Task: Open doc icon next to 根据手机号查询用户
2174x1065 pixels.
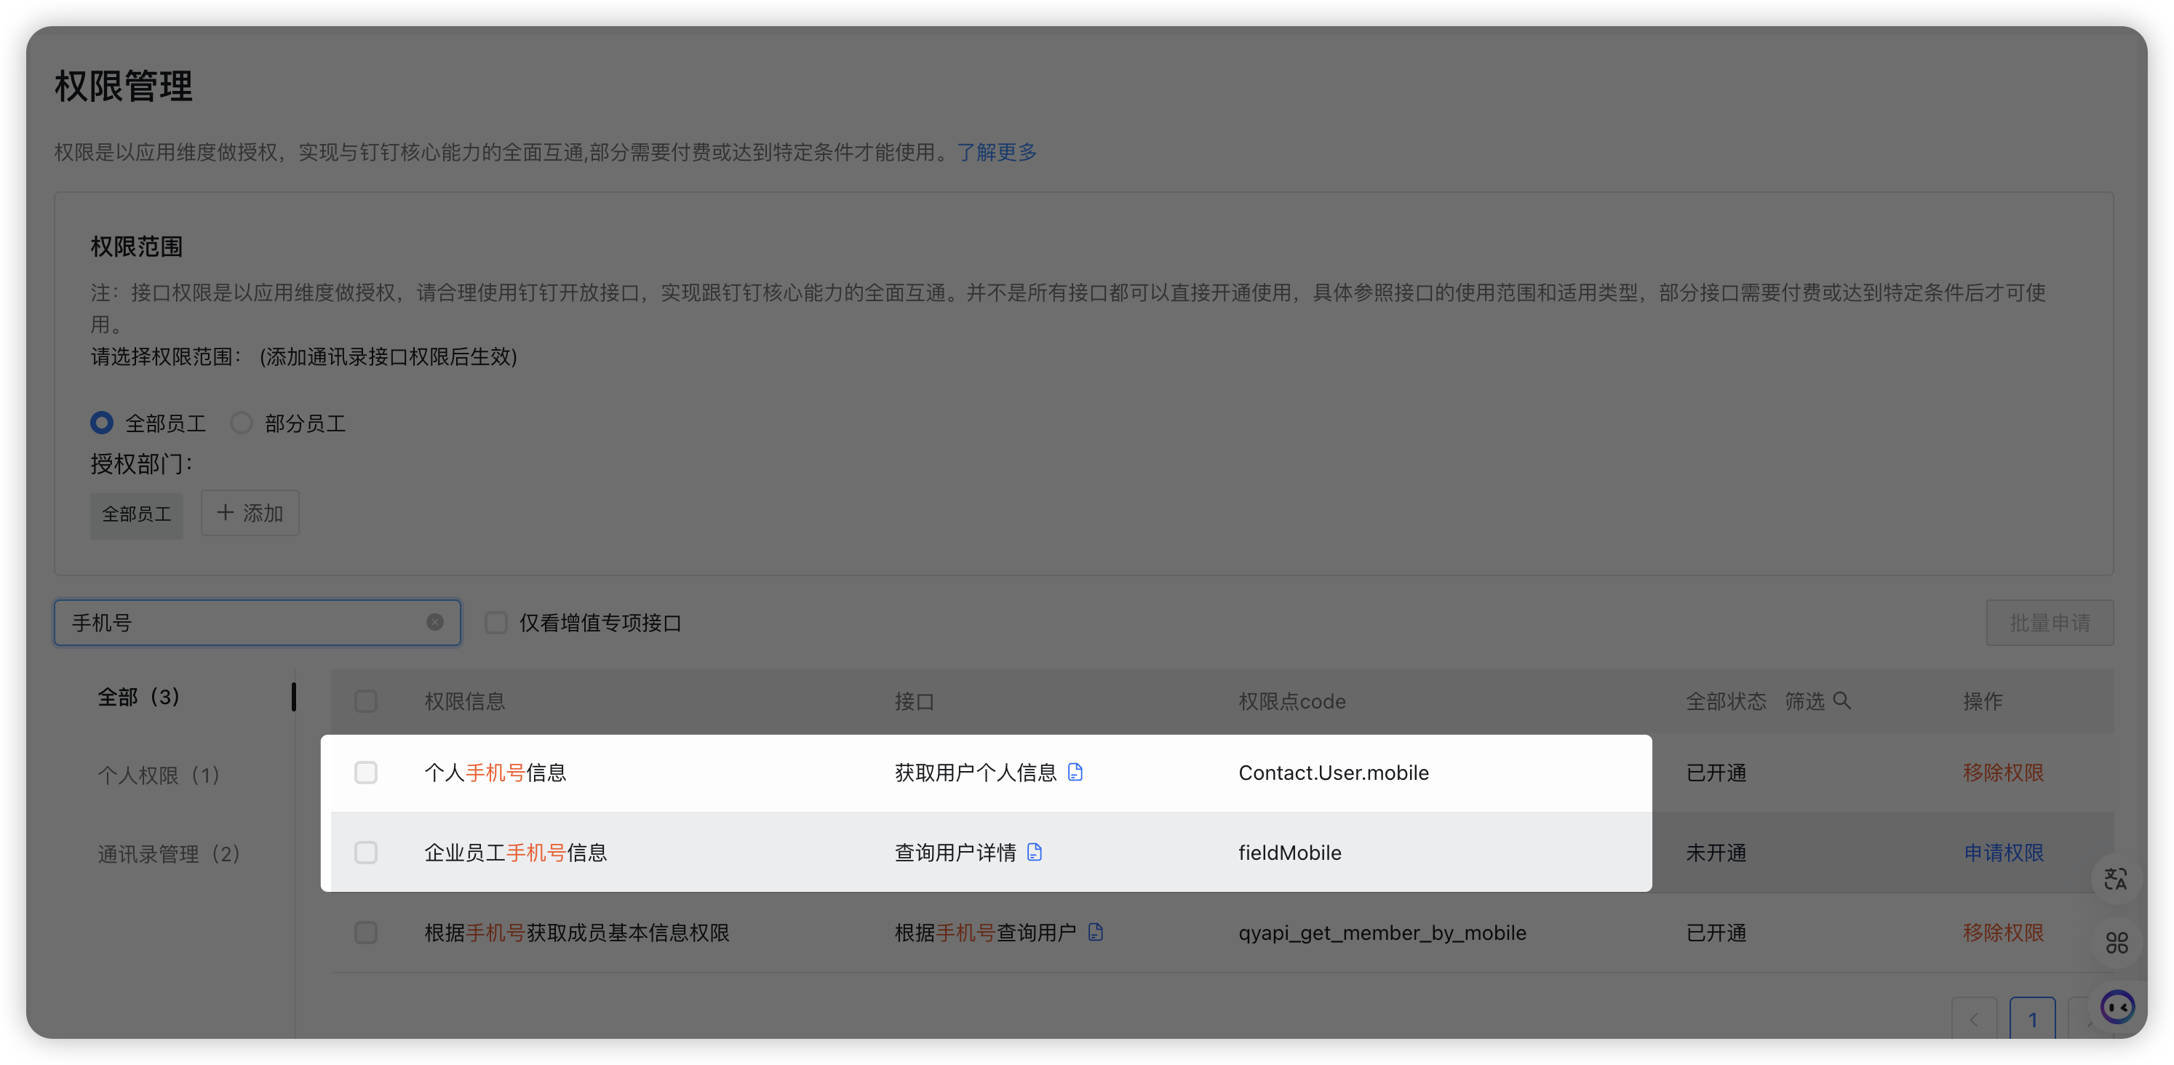Action: (x=1094, y=932)
